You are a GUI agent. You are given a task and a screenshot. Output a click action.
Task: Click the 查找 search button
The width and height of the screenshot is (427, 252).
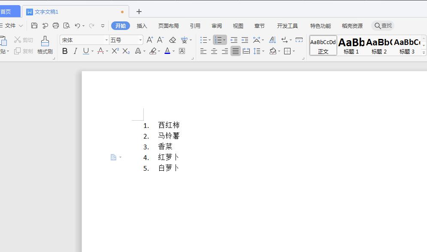tap(383, 26)
